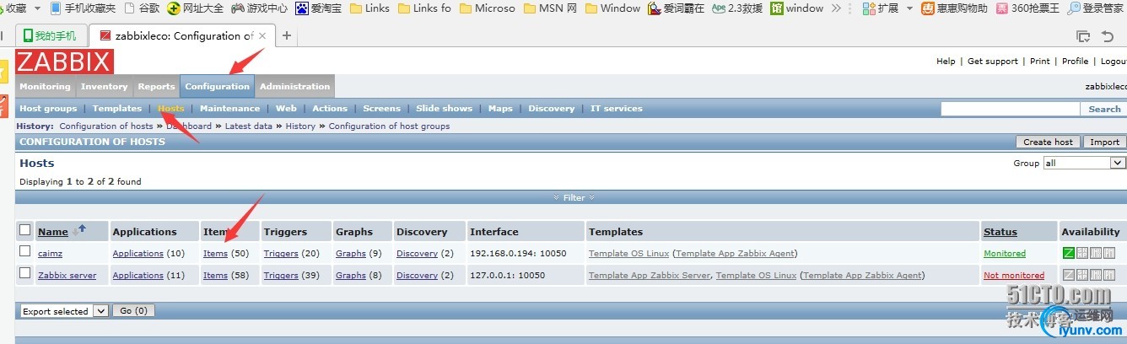1127x344 pixels.
Task: Check the Zabbix server host checkbox
Action: click(x=25, y=273)
